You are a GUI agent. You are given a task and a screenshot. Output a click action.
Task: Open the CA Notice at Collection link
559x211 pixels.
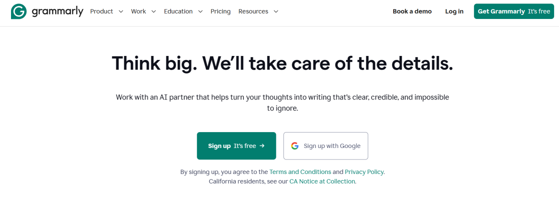322,181
